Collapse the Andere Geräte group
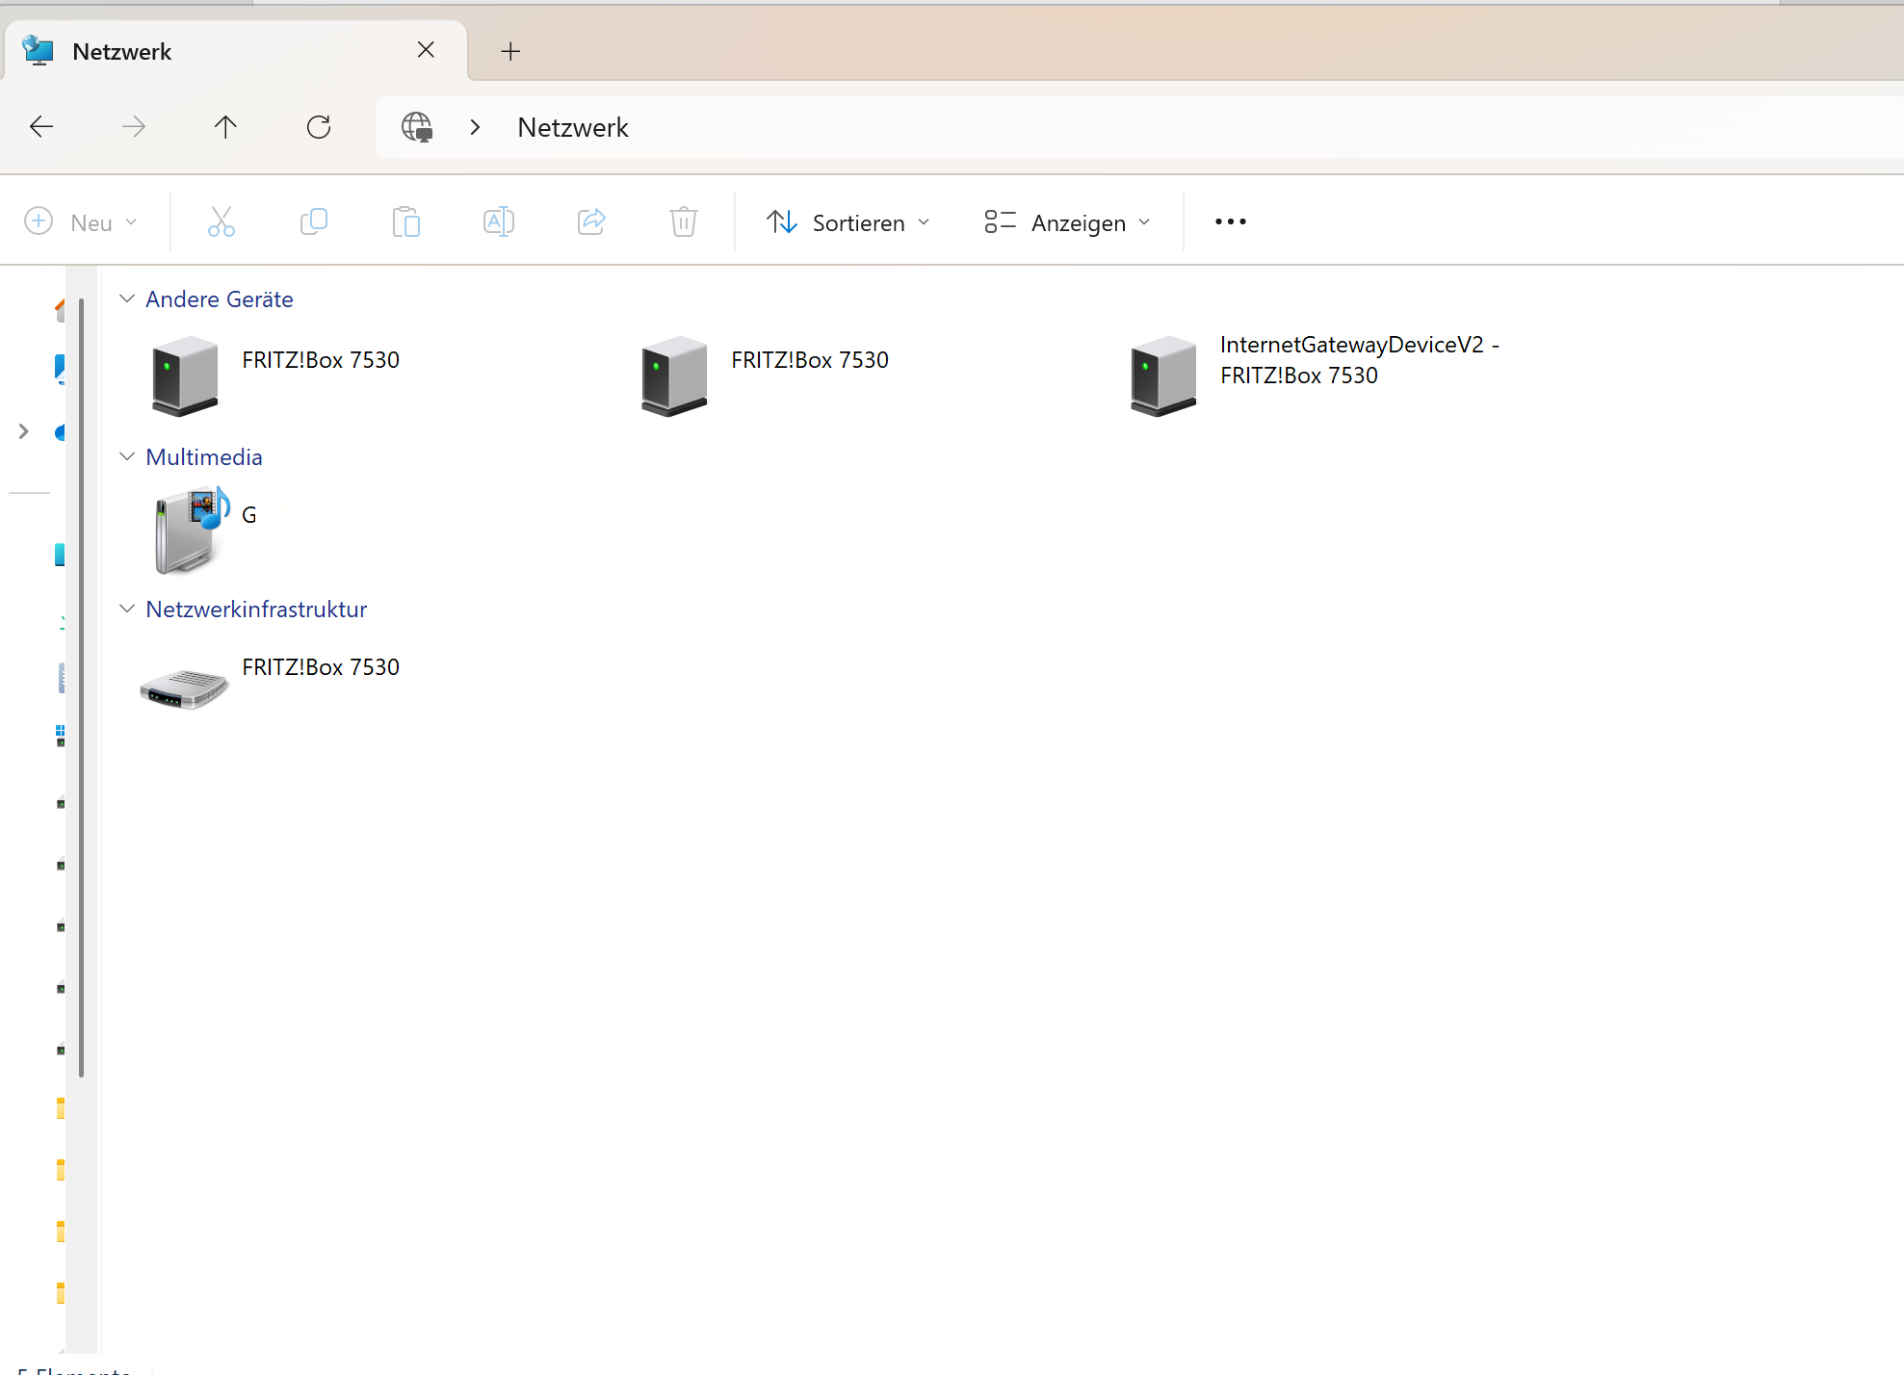The width and height of the screenshot is (1904, 1375). pos(127,299)
